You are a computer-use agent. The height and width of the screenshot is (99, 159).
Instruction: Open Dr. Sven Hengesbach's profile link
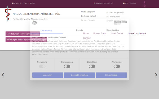click(115, 12)
